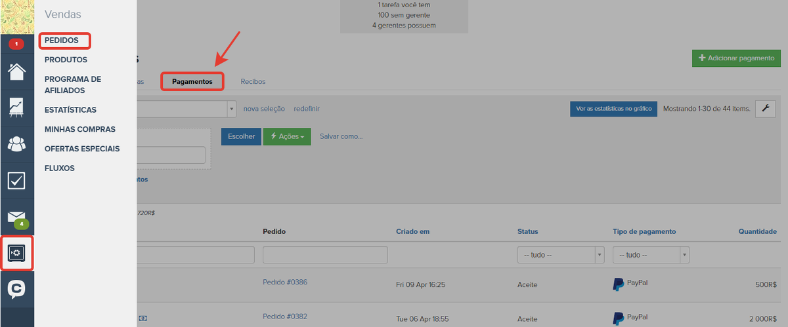Open the mail envelope sidebar icon
The image size is (788, 327).
16,217
